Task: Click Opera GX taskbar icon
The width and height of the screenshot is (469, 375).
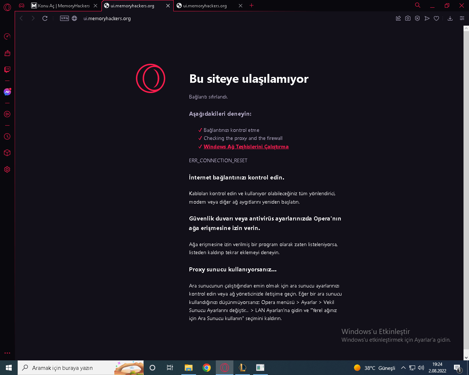Action: tap(225, 368)
